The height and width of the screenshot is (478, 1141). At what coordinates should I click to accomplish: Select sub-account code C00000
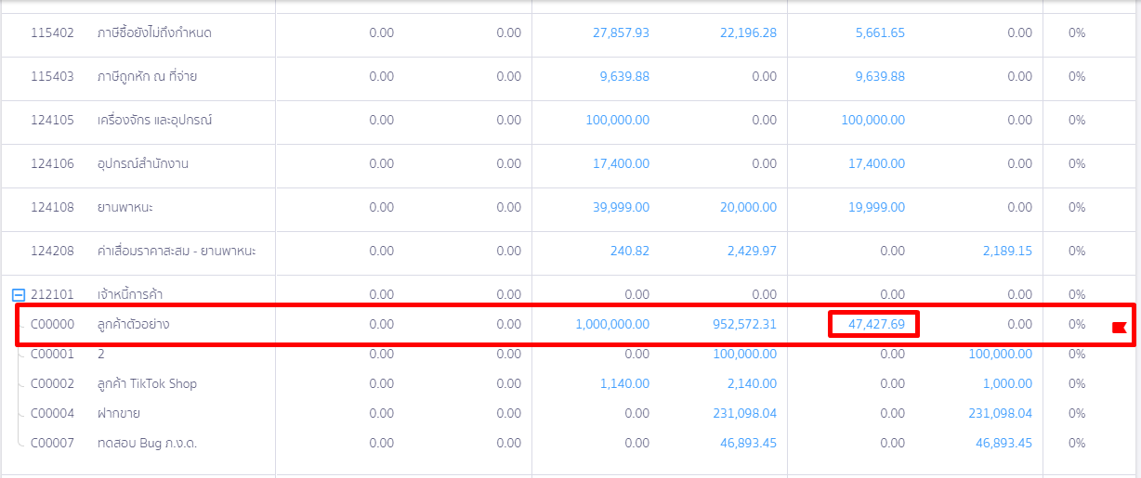[52, 325]
